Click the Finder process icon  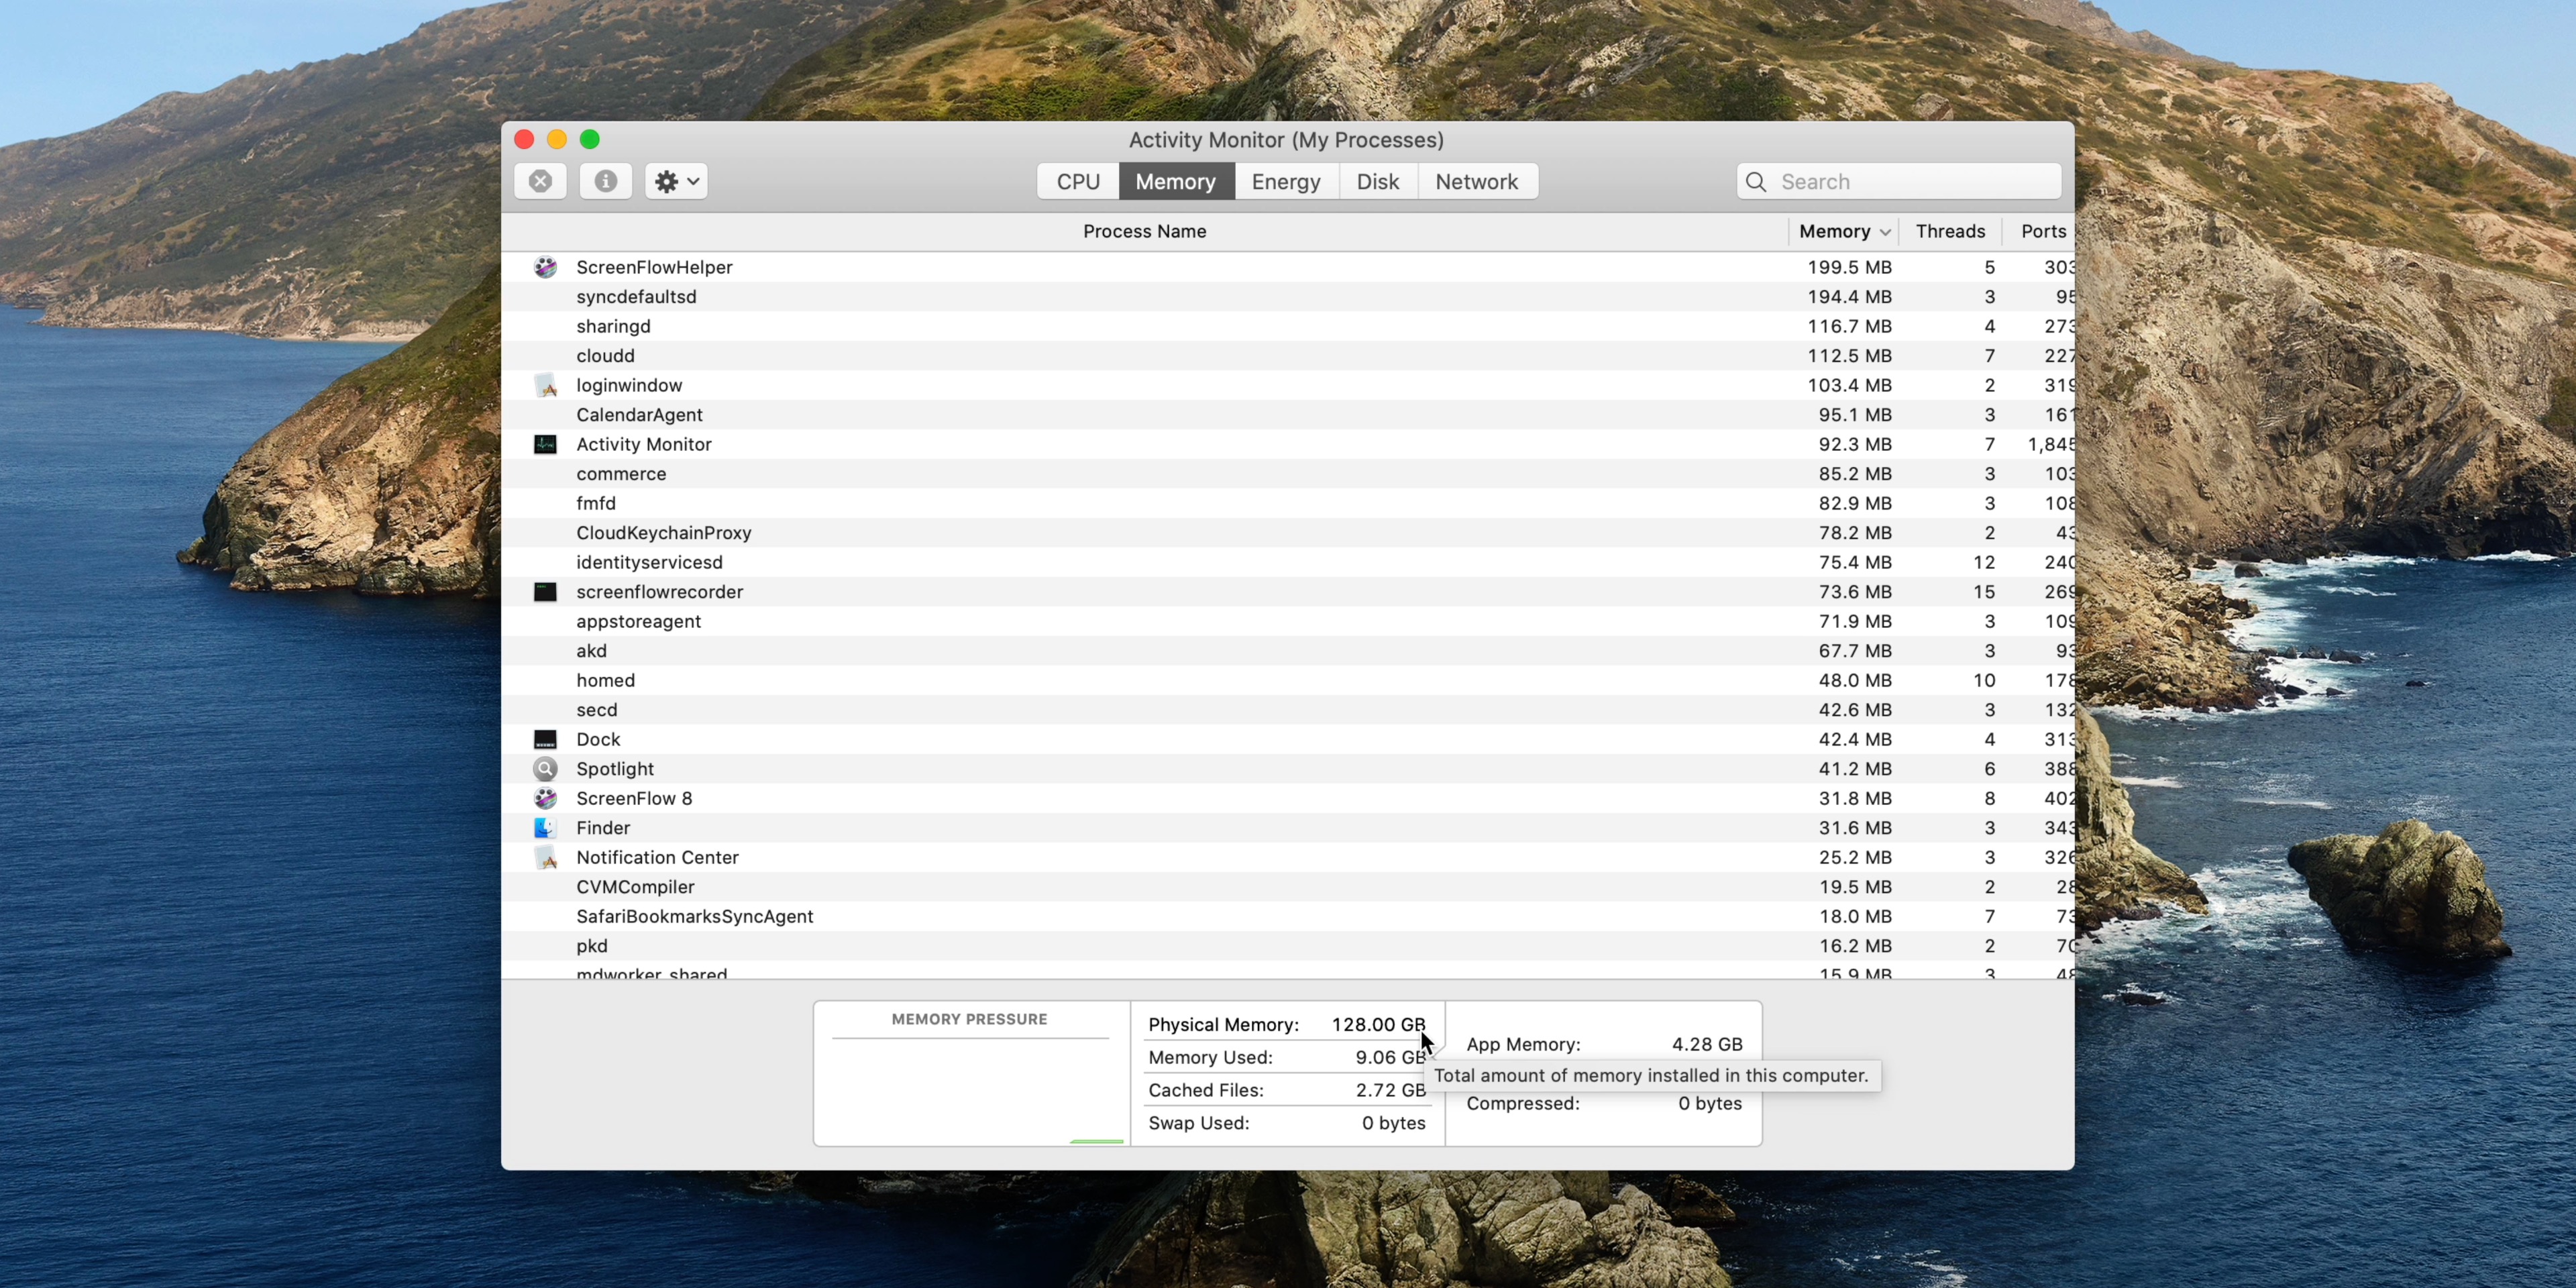[x=545, y=828]
